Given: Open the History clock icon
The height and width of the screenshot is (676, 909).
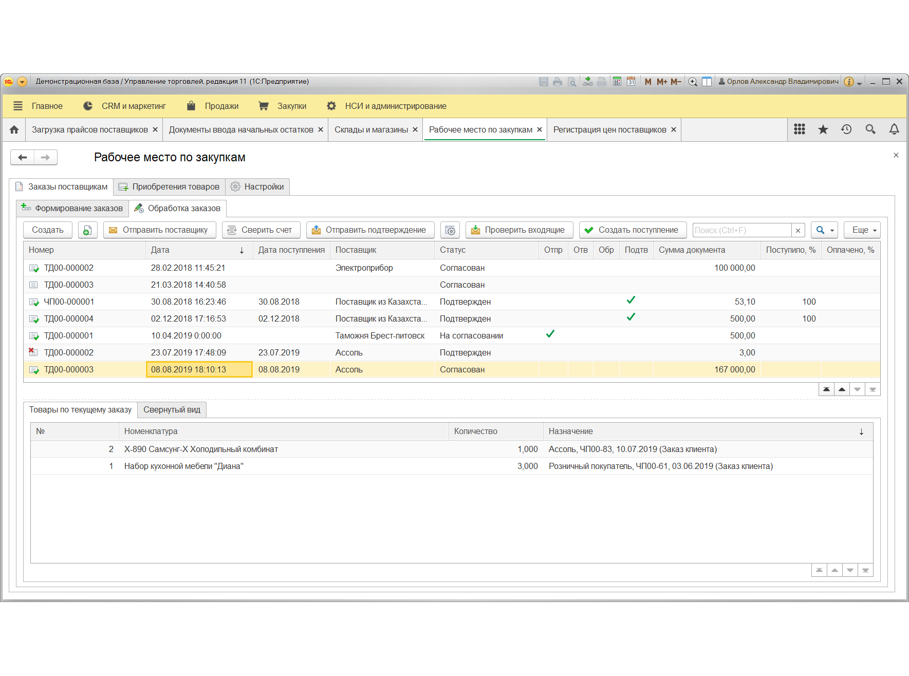Looking at the screenshot, I should [x=846, y=129].
